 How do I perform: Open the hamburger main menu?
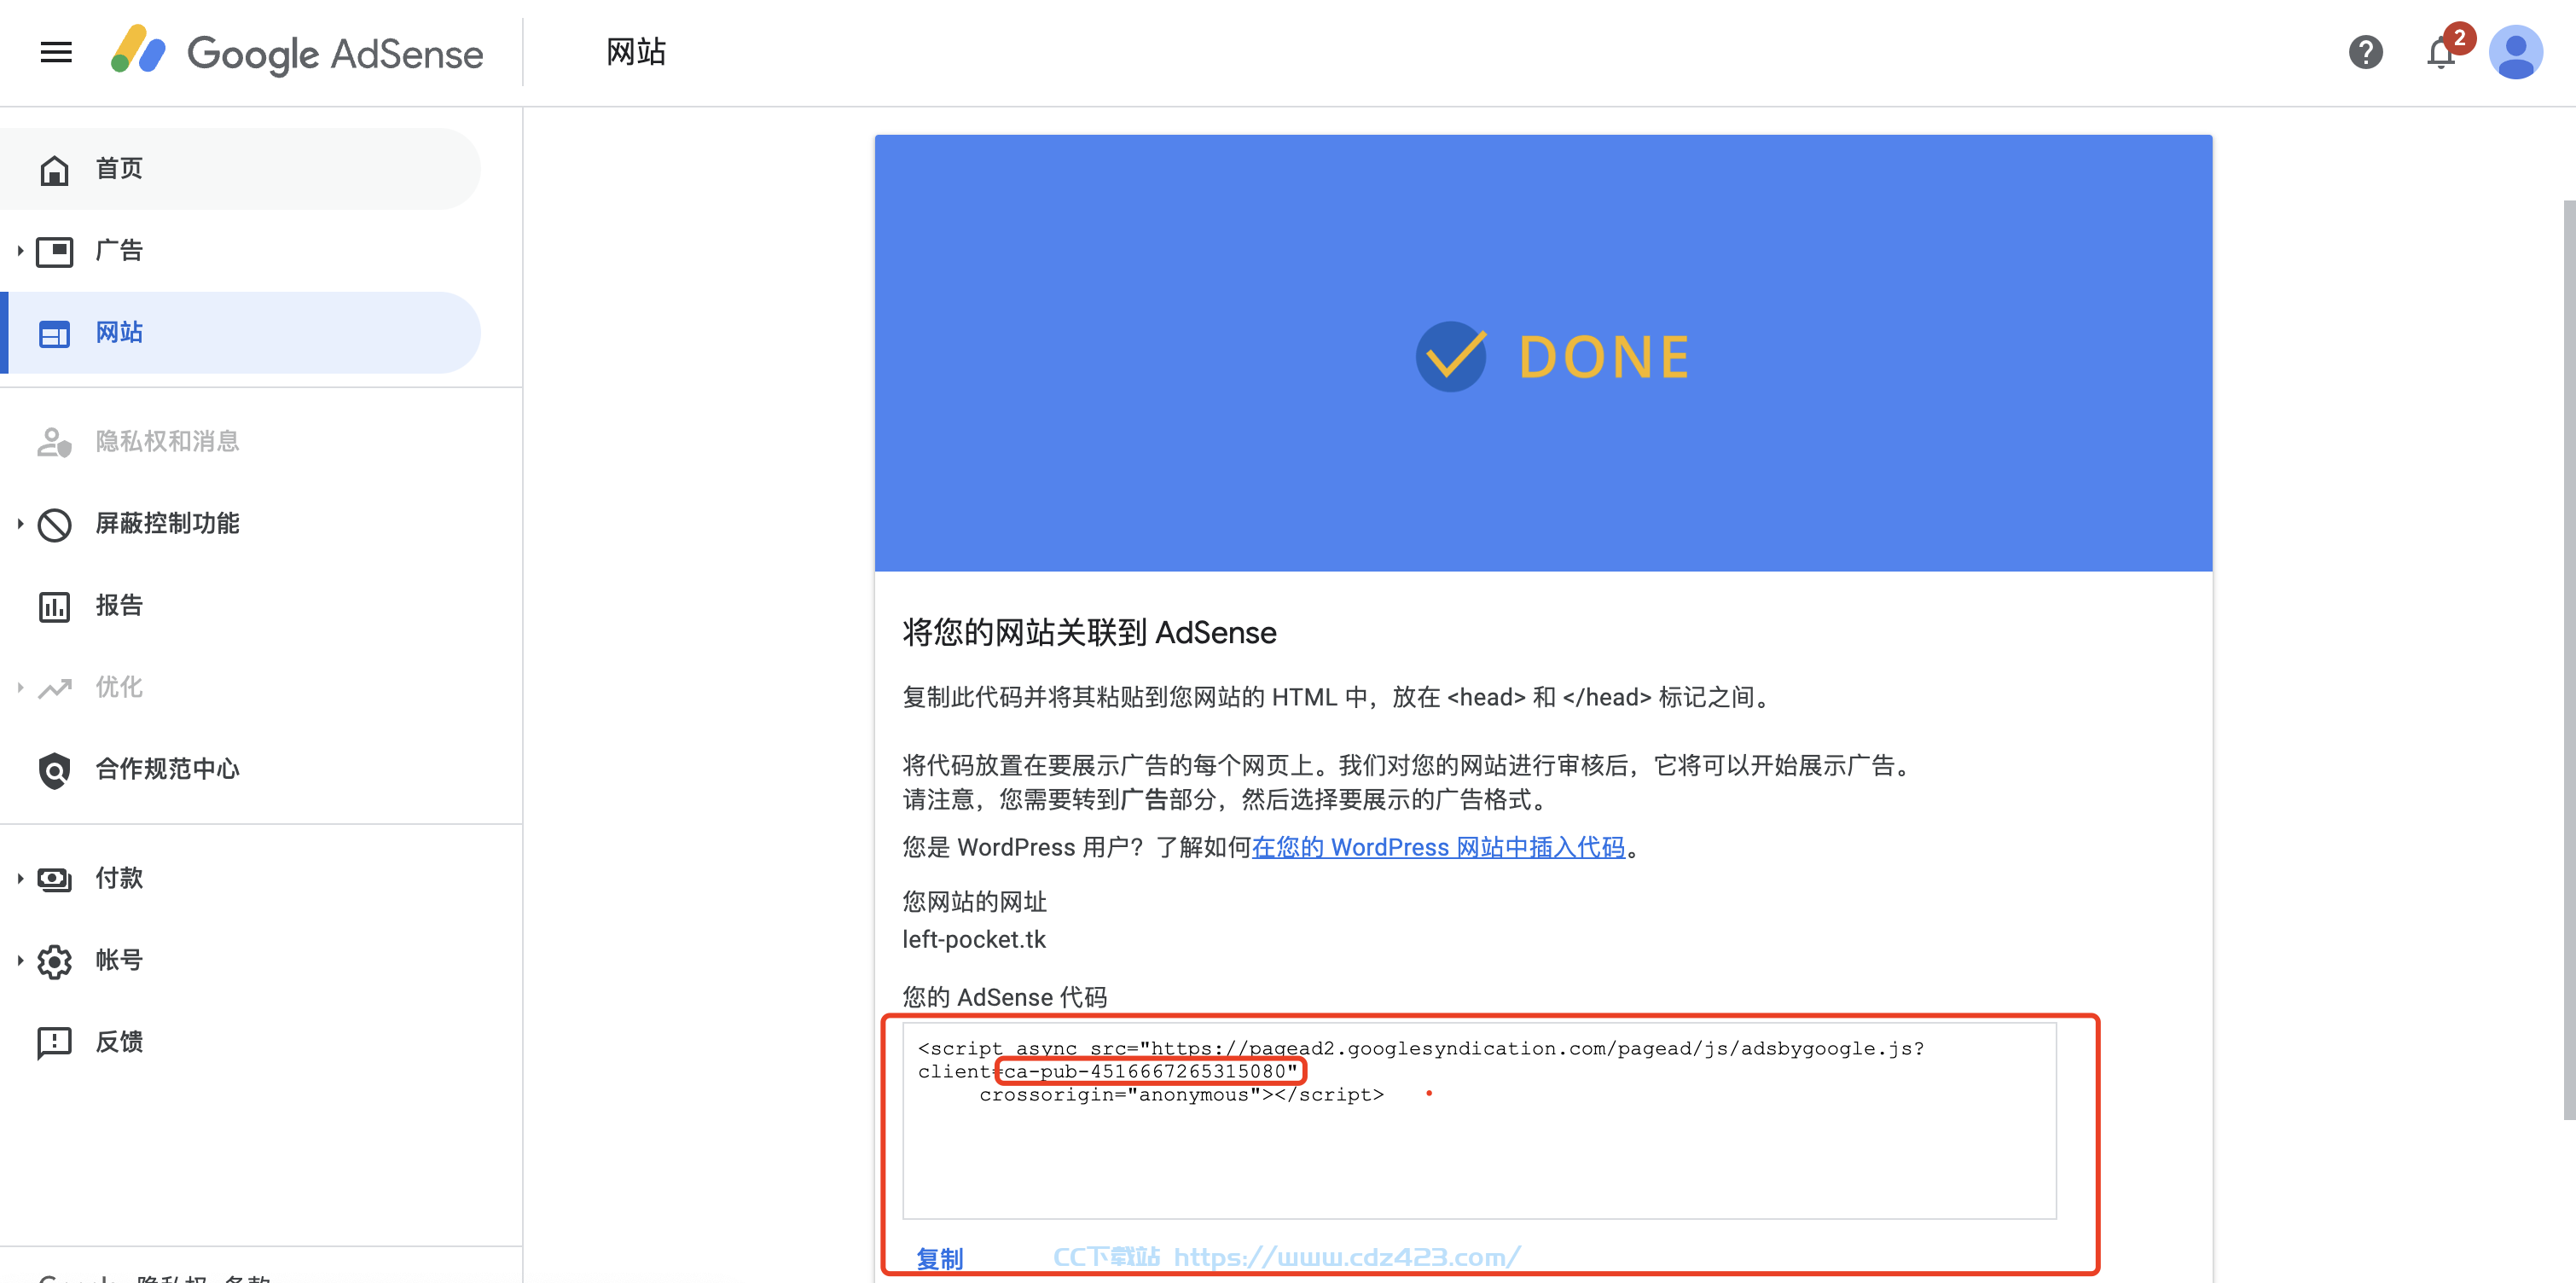[56, 52]
